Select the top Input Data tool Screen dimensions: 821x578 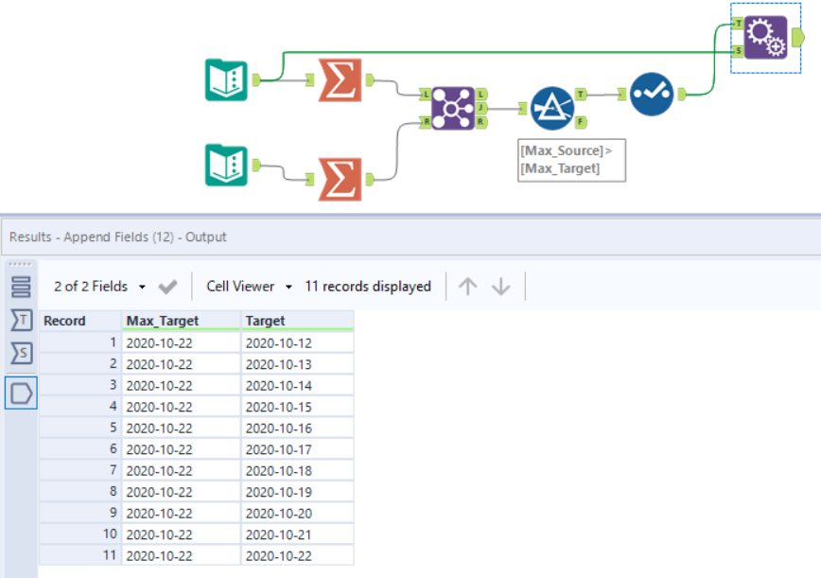click(226, 79)
